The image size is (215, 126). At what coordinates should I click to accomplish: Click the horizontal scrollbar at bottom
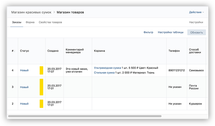(x=85, y=116)
